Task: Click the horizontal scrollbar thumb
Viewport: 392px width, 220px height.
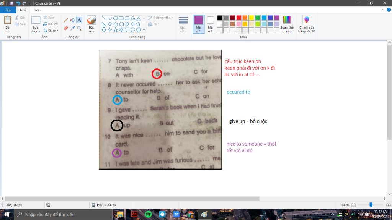Action: 132,199
